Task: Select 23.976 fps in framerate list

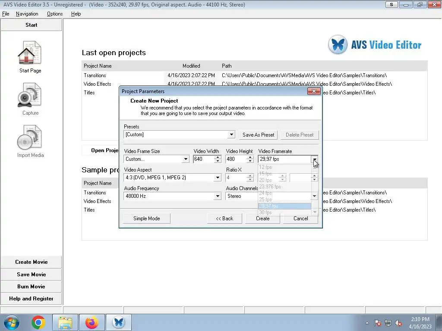Action: pyautogui.click(x=284, y=187)
